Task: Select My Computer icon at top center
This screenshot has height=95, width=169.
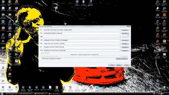Action: coord(77,3)
